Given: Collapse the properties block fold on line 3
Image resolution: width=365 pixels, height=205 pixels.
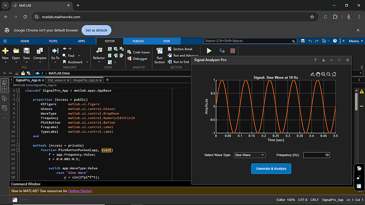Looking at the screenshot, I should click(x=18, y=99).
